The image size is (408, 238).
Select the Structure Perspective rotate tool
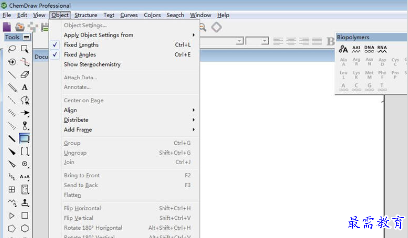pyautogui.click(x=12, y=62)
